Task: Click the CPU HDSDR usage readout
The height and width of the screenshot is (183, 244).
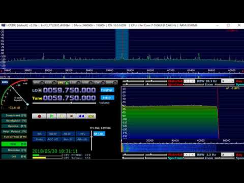Action: point(77,155)
